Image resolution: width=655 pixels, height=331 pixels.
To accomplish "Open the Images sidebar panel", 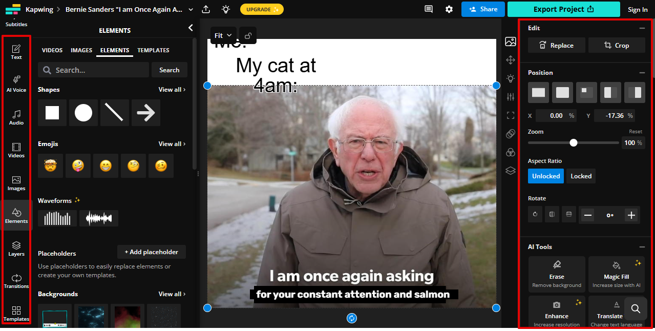I will point(16,183).
